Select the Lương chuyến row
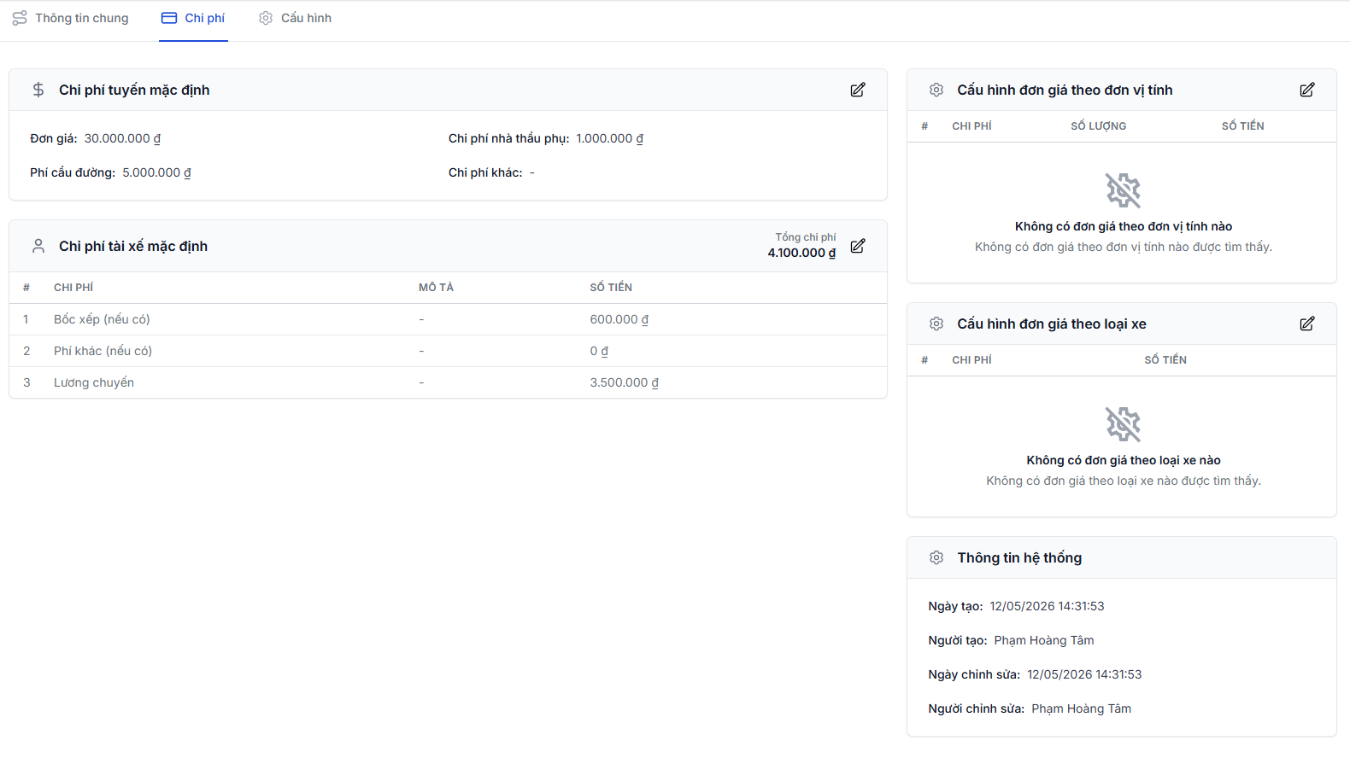This screenshot has height=758, width=1350. point(448,382)
